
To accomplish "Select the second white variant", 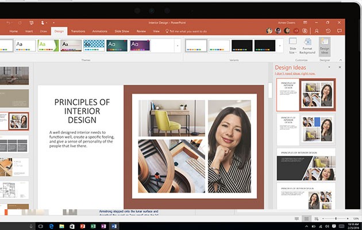I will click(x=219, y=45).
